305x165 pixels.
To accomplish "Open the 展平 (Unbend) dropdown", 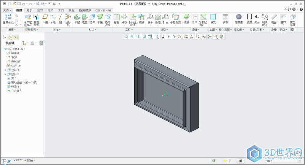I will pyautogui.click(x=150, y=25).
